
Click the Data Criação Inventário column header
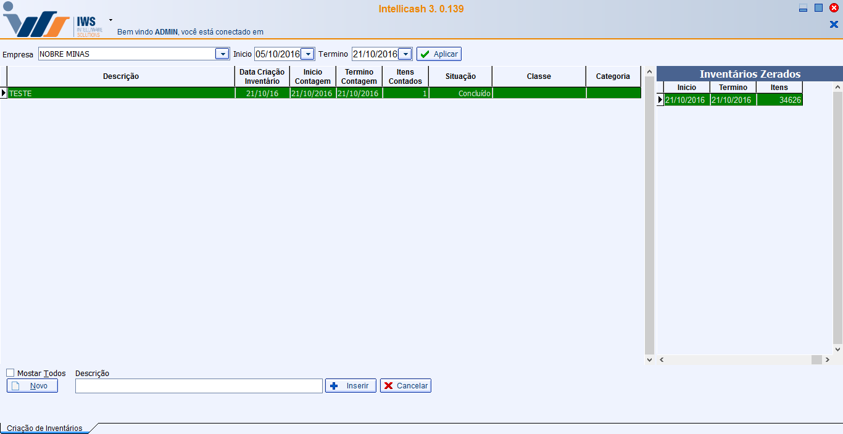pyautogui.click(x=262, y=76)
